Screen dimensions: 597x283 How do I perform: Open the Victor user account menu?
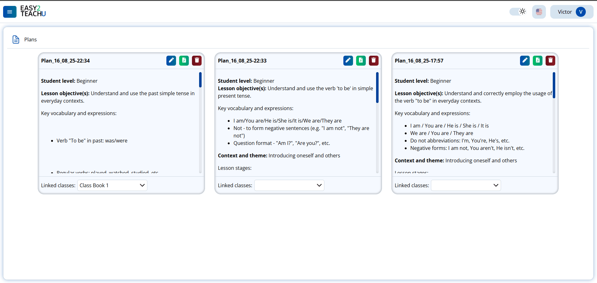[x=571, y=12]
